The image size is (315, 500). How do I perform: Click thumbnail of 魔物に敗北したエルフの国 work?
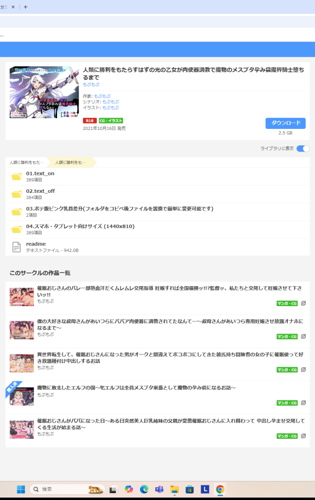coord(21,396)
